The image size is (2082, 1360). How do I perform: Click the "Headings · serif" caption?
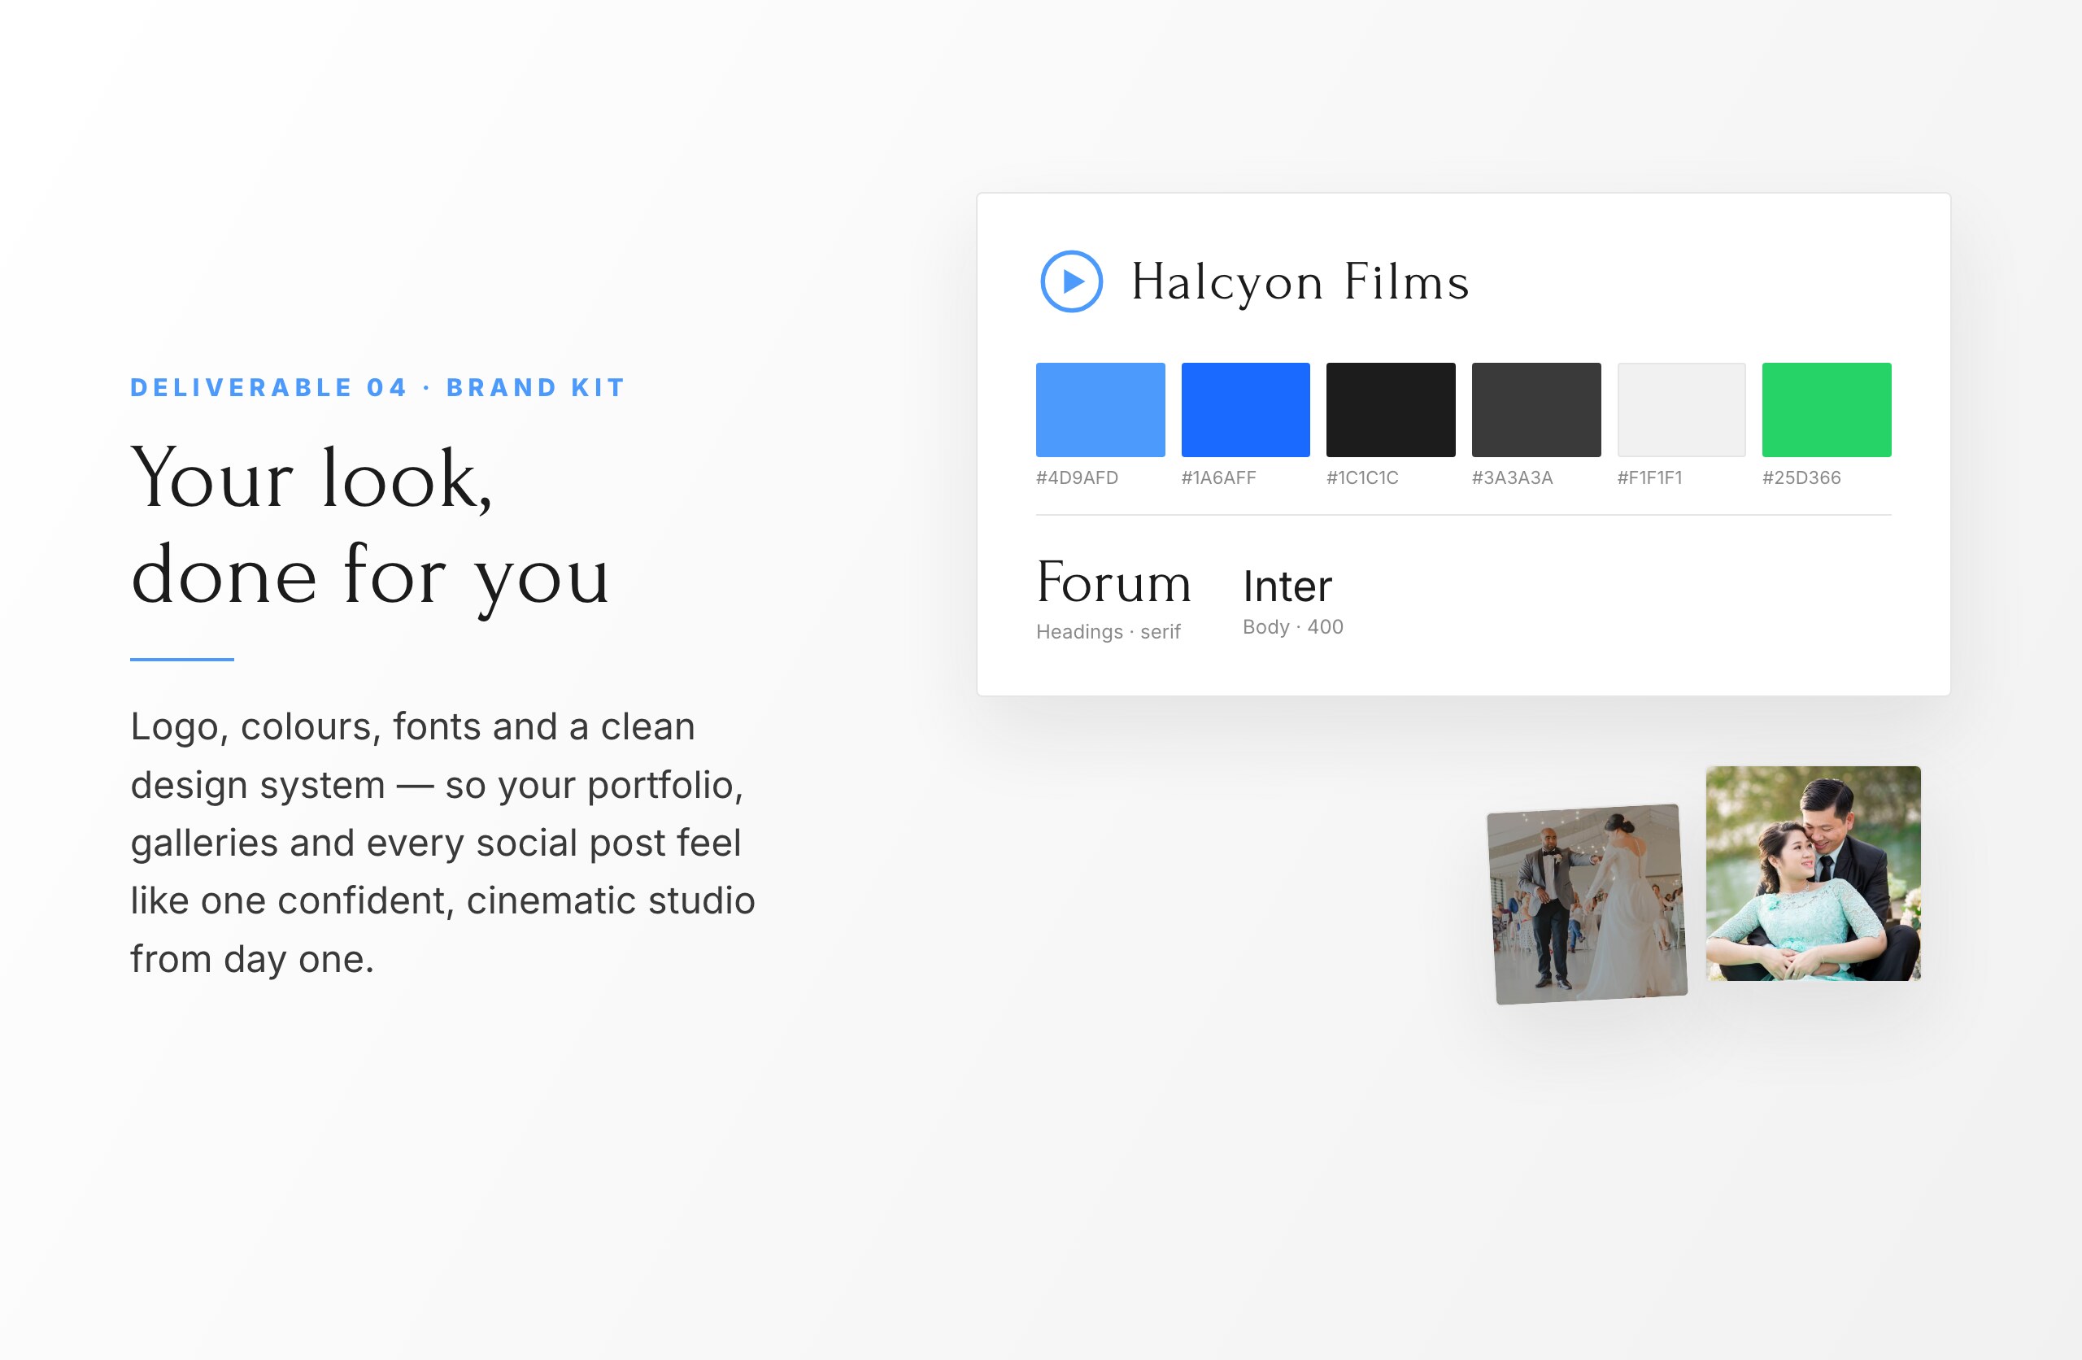(x=1109, y=632)
